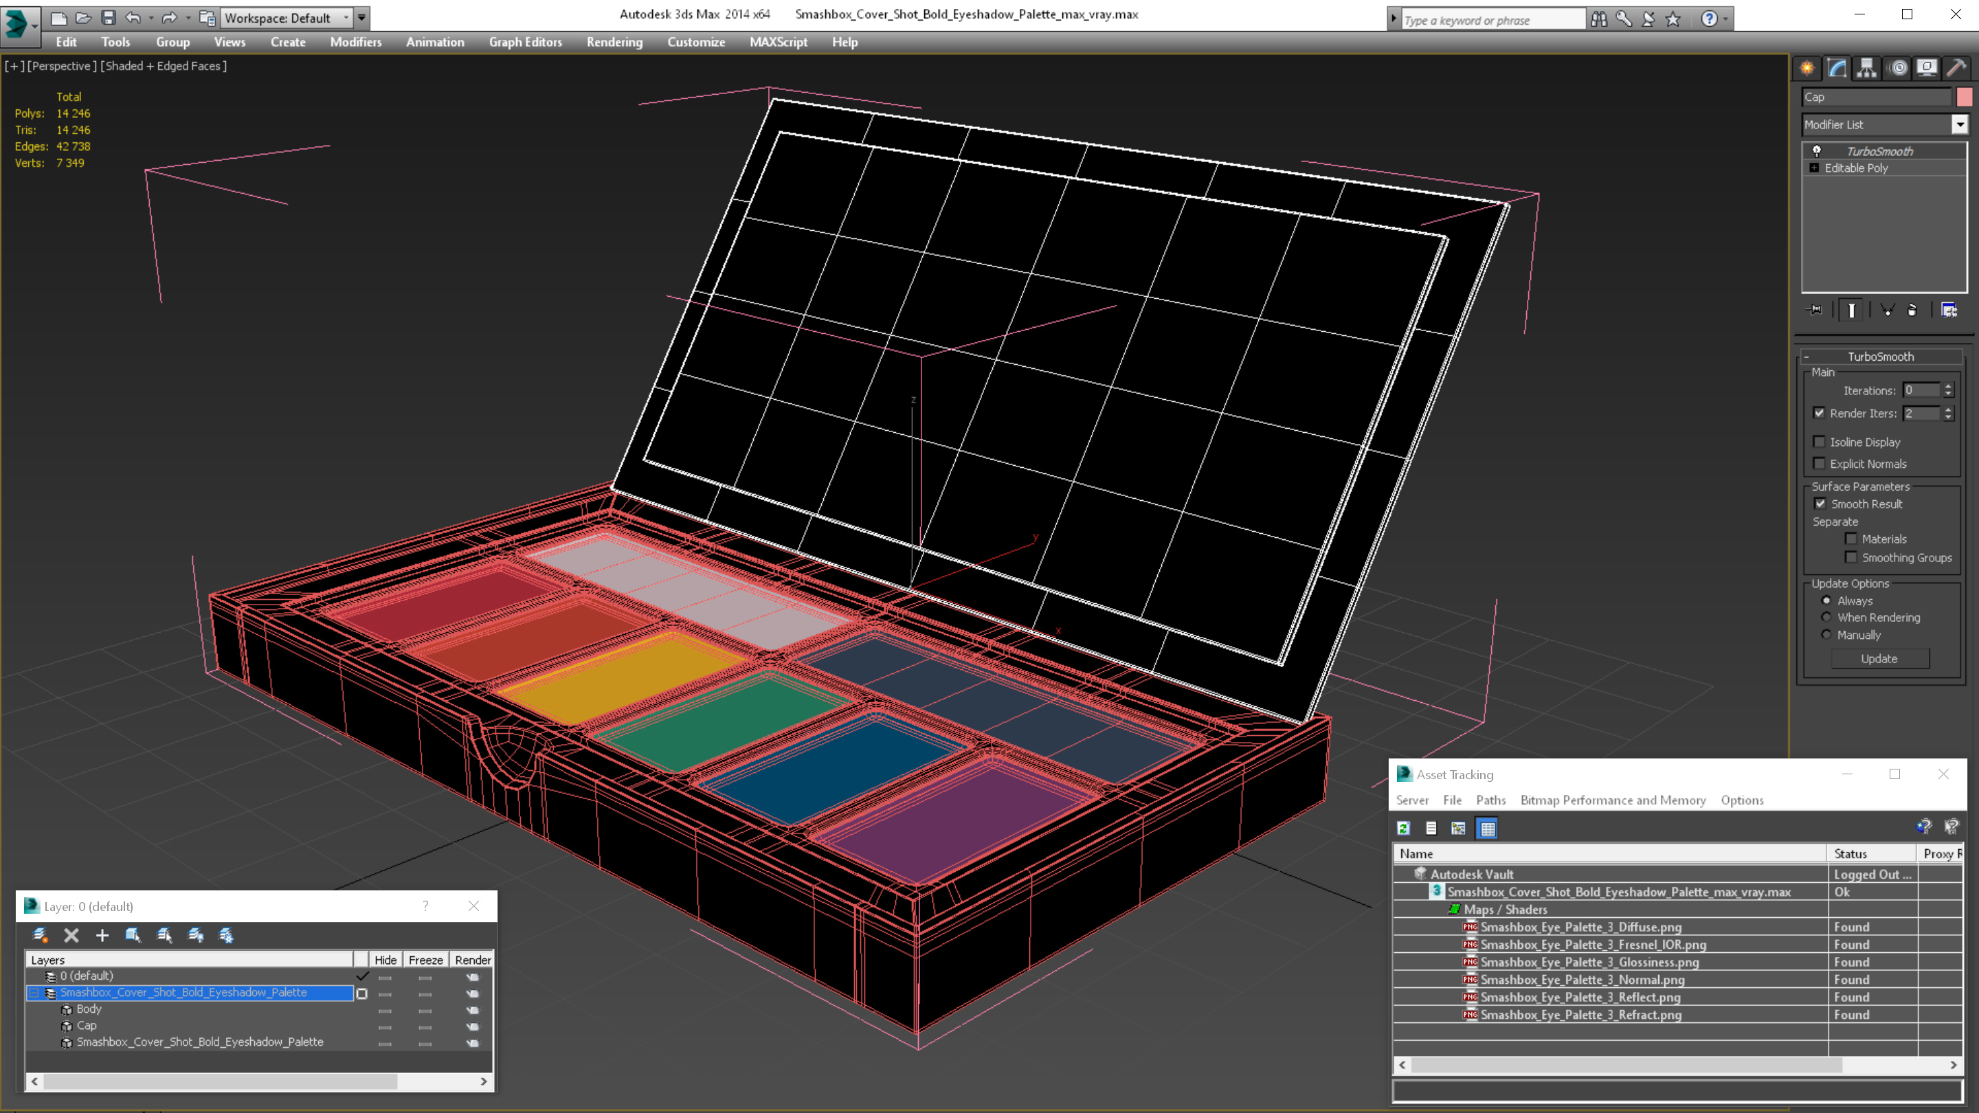Toggle Smooth Result checkbox
The width and height of the screenshot is (1979, 1113).
pyautogui.click(x=1820, y=504)
